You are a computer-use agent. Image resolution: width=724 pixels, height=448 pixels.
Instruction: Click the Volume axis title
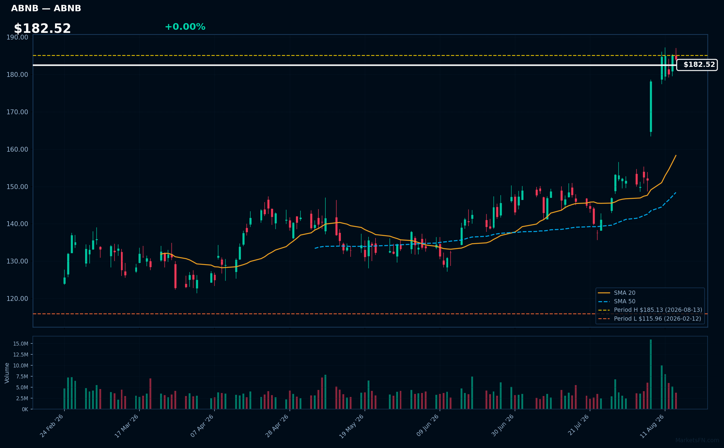click(7, 373)
